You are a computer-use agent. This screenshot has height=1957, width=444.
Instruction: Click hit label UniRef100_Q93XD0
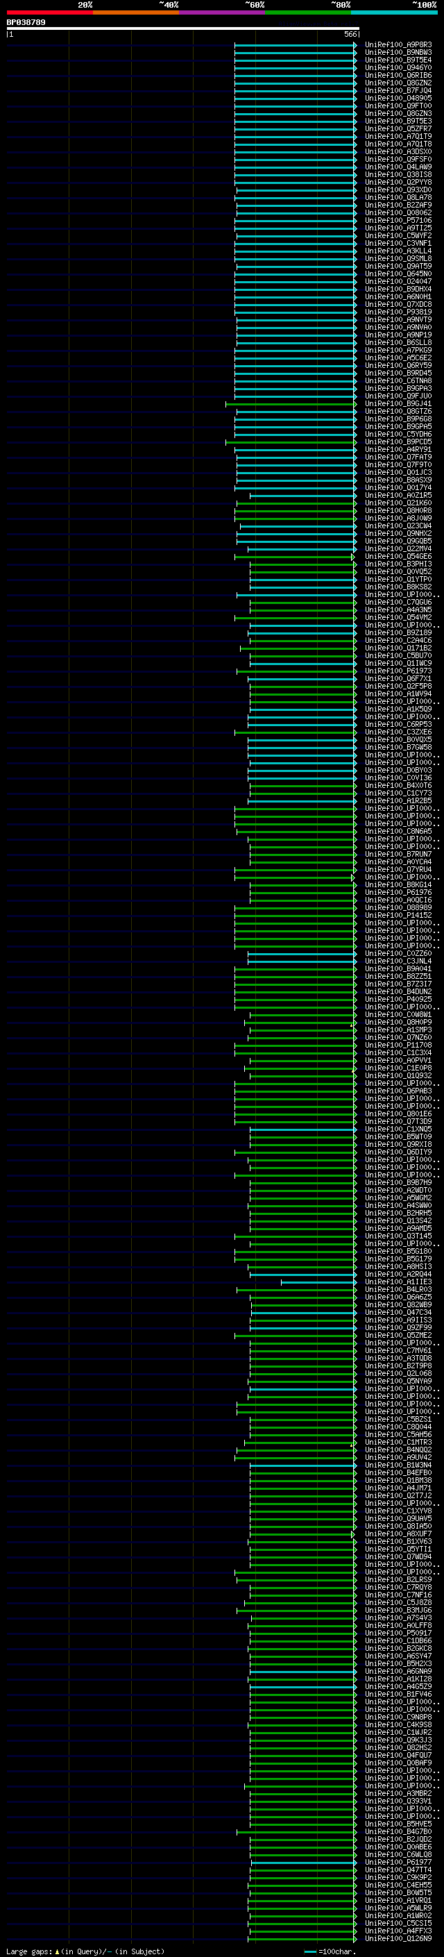click(x=398, y=190)
